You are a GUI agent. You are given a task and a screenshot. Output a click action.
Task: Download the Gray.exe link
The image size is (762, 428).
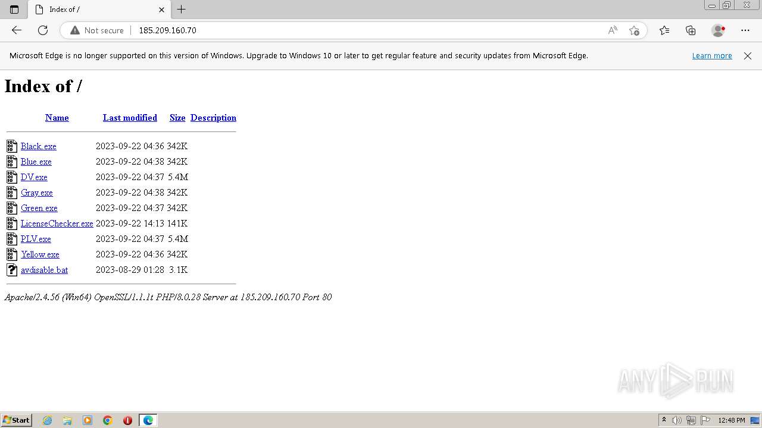37,193
